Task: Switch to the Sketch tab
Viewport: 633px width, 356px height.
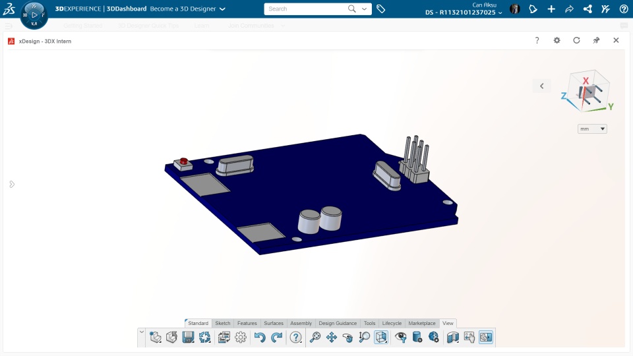Action: (222, 323)
